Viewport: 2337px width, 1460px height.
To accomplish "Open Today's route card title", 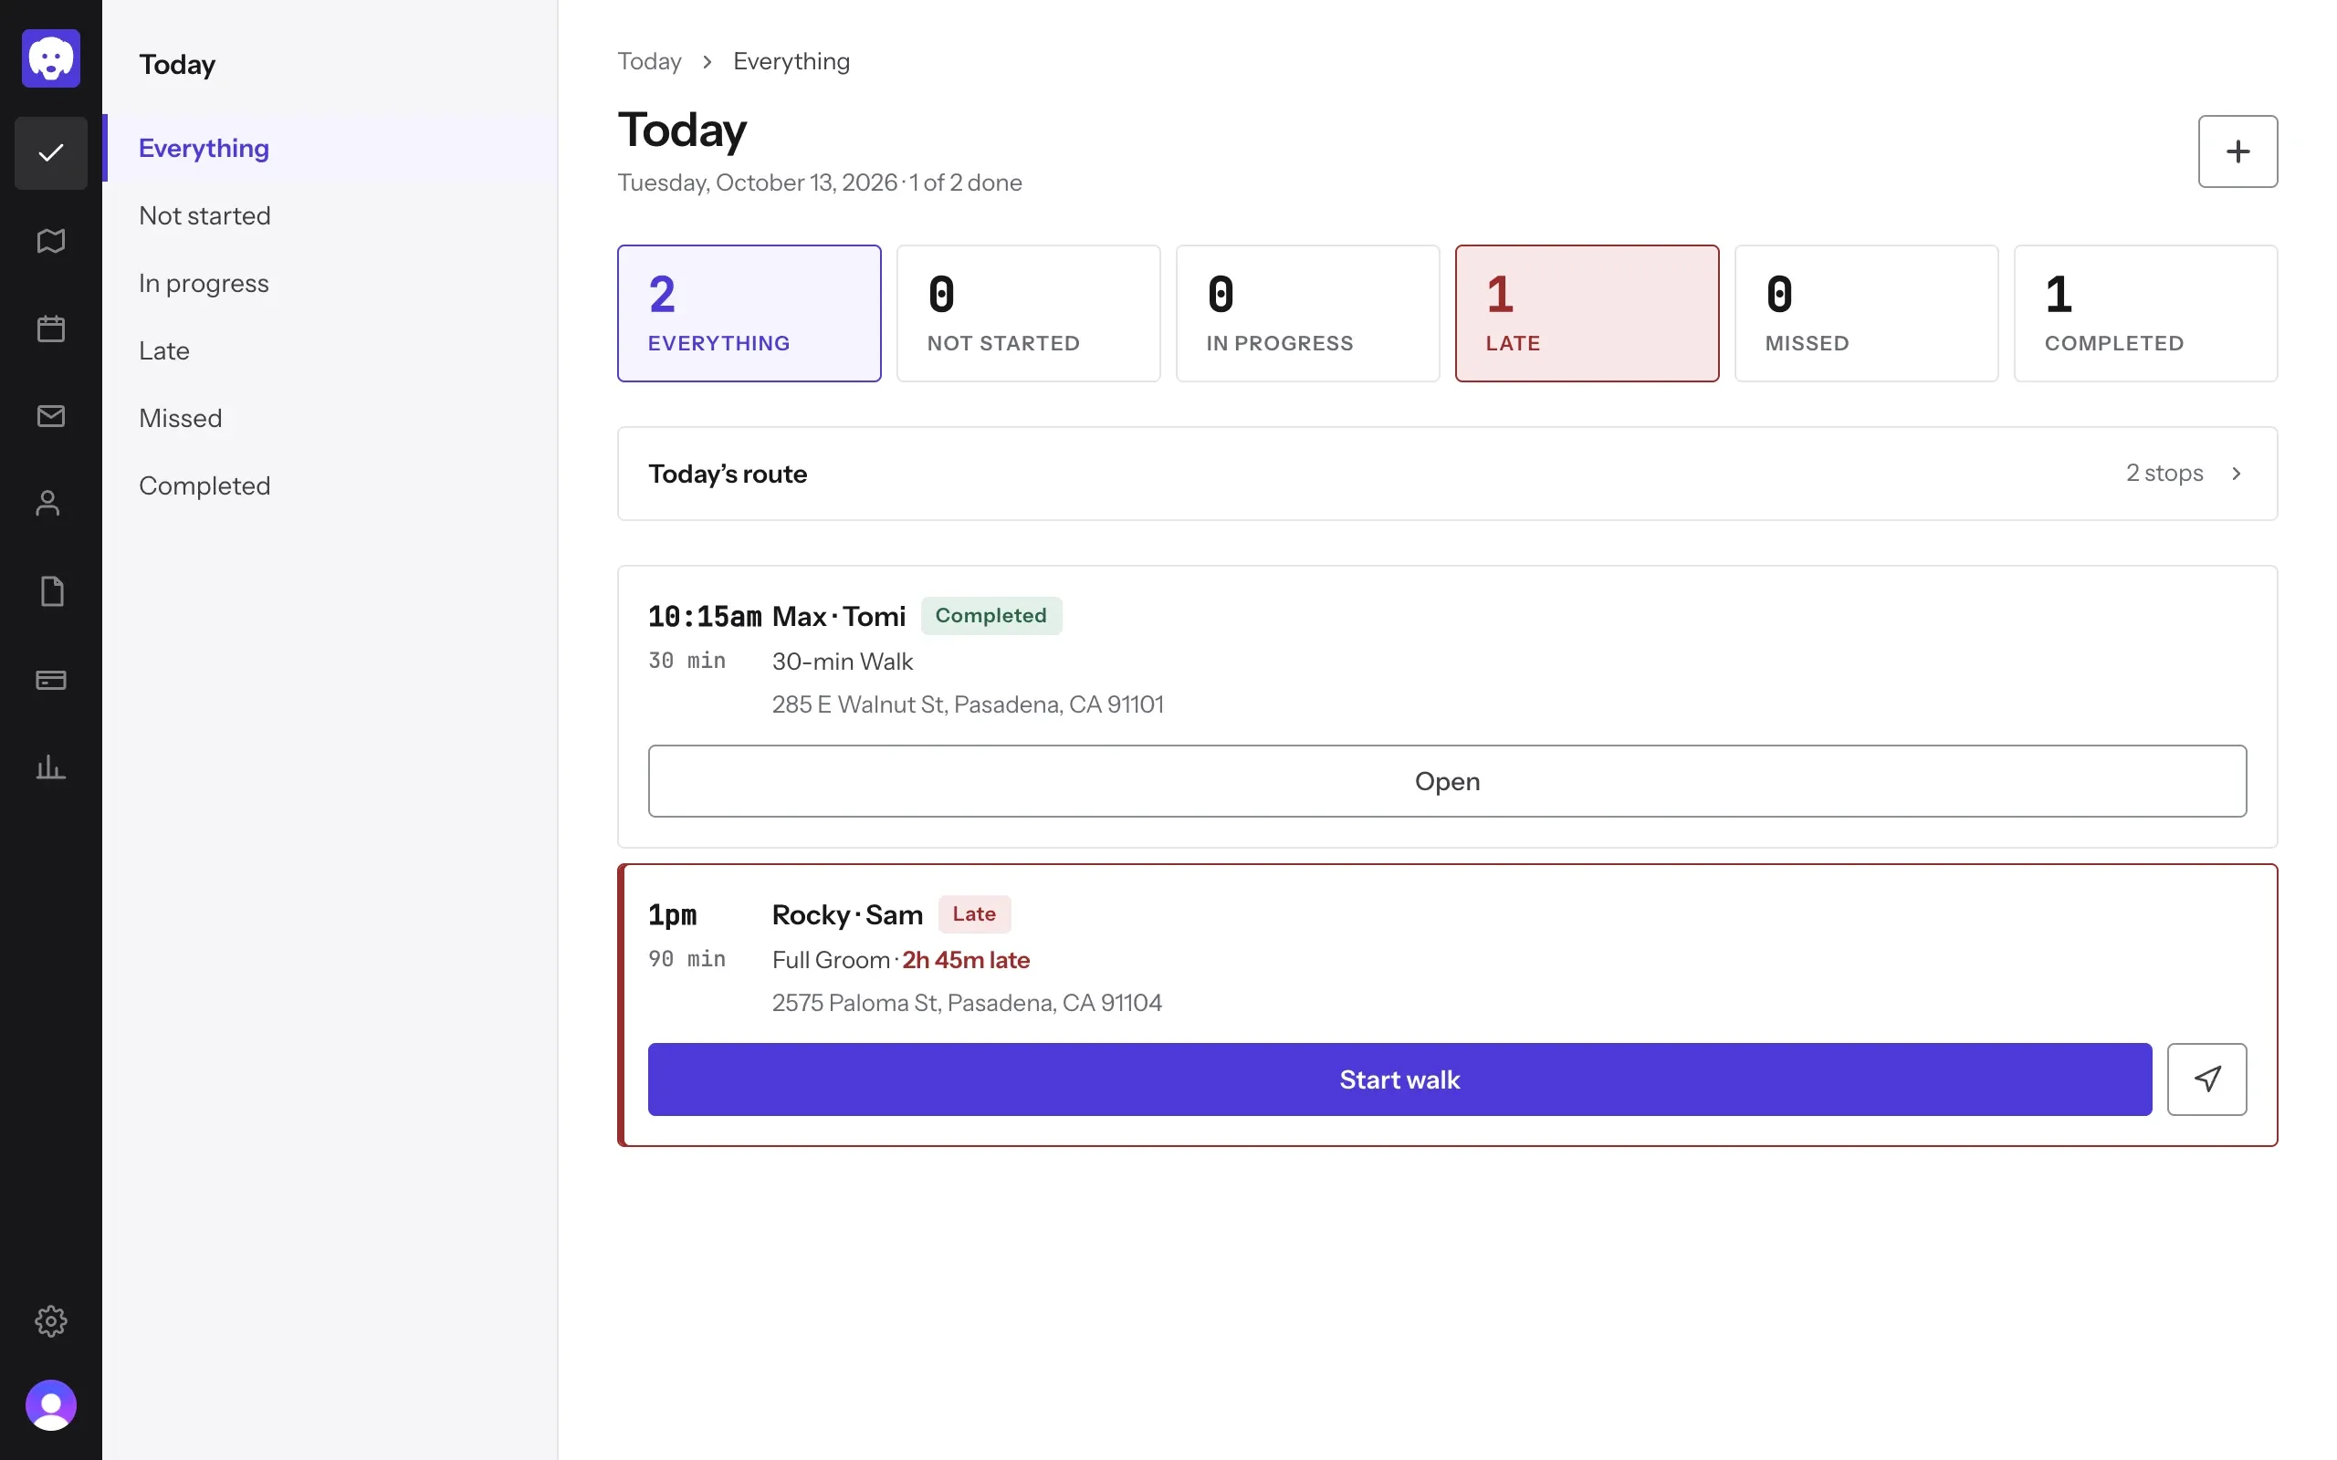I will pyautogui.click(x=728, y=474).
